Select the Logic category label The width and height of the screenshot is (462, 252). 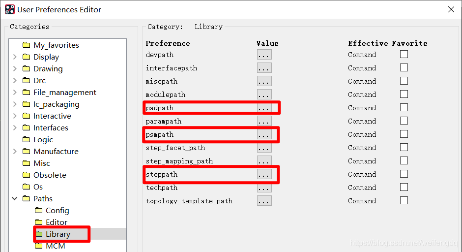43,139
